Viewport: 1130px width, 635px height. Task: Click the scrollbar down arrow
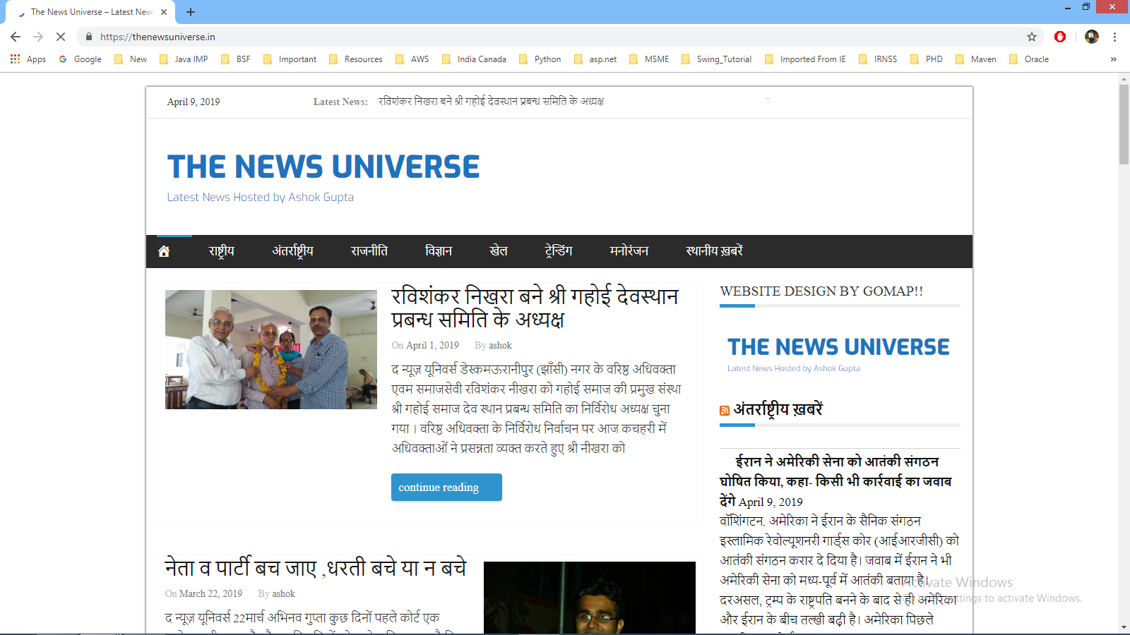pyautogui.click(x=1124, y=627)
